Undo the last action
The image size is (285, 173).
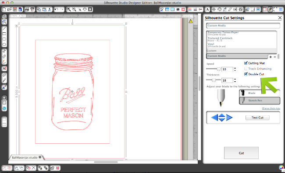click(57, 9)
